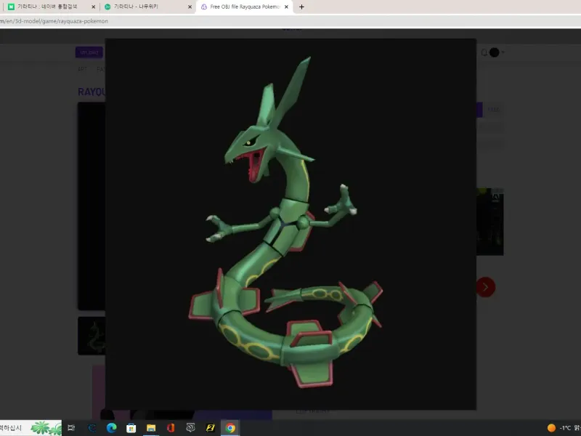
Task: Open the notifications bell icon
Action: pyautogui.click(x=484, y=52)
